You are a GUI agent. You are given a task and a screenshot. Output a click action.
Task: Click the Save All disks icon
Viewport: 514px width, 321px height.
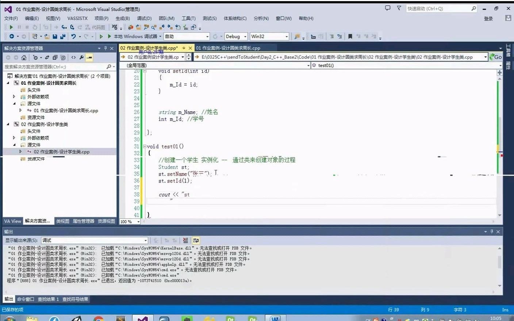[x=63, y=36]
